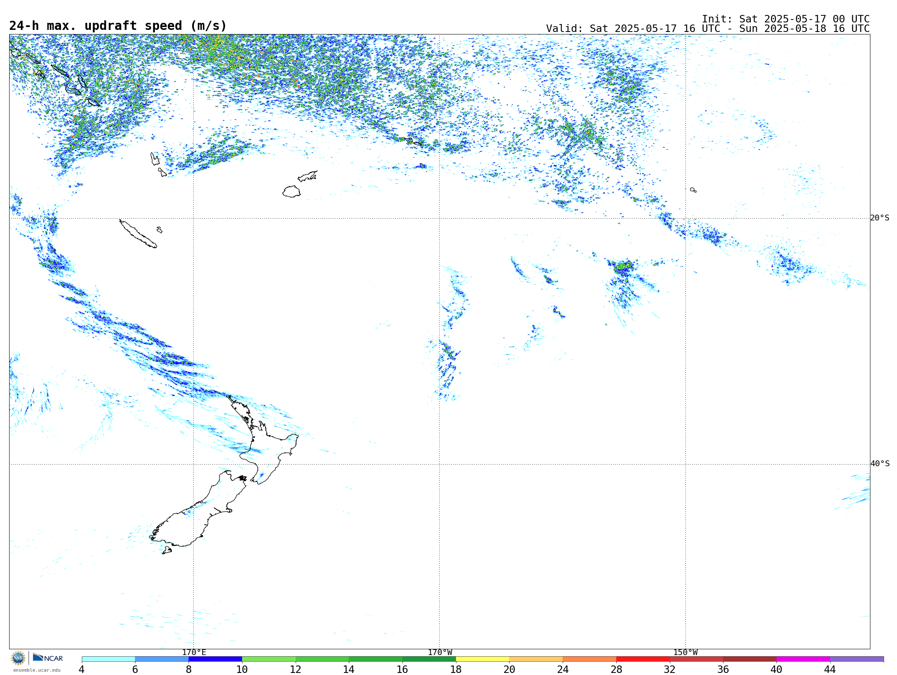This screenshot has width=897, height=675.
Task: Click the colorbar tick label 10
Action: [242, 669]
